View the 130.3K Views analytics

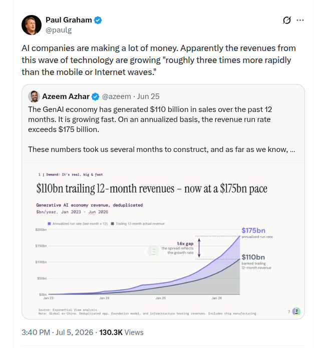coord(121,332)
